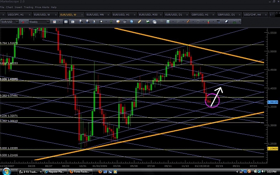This screenshot has height=175, width=280.
Task: Open the chart style dropdown arrow
Action: click(59, 22)
